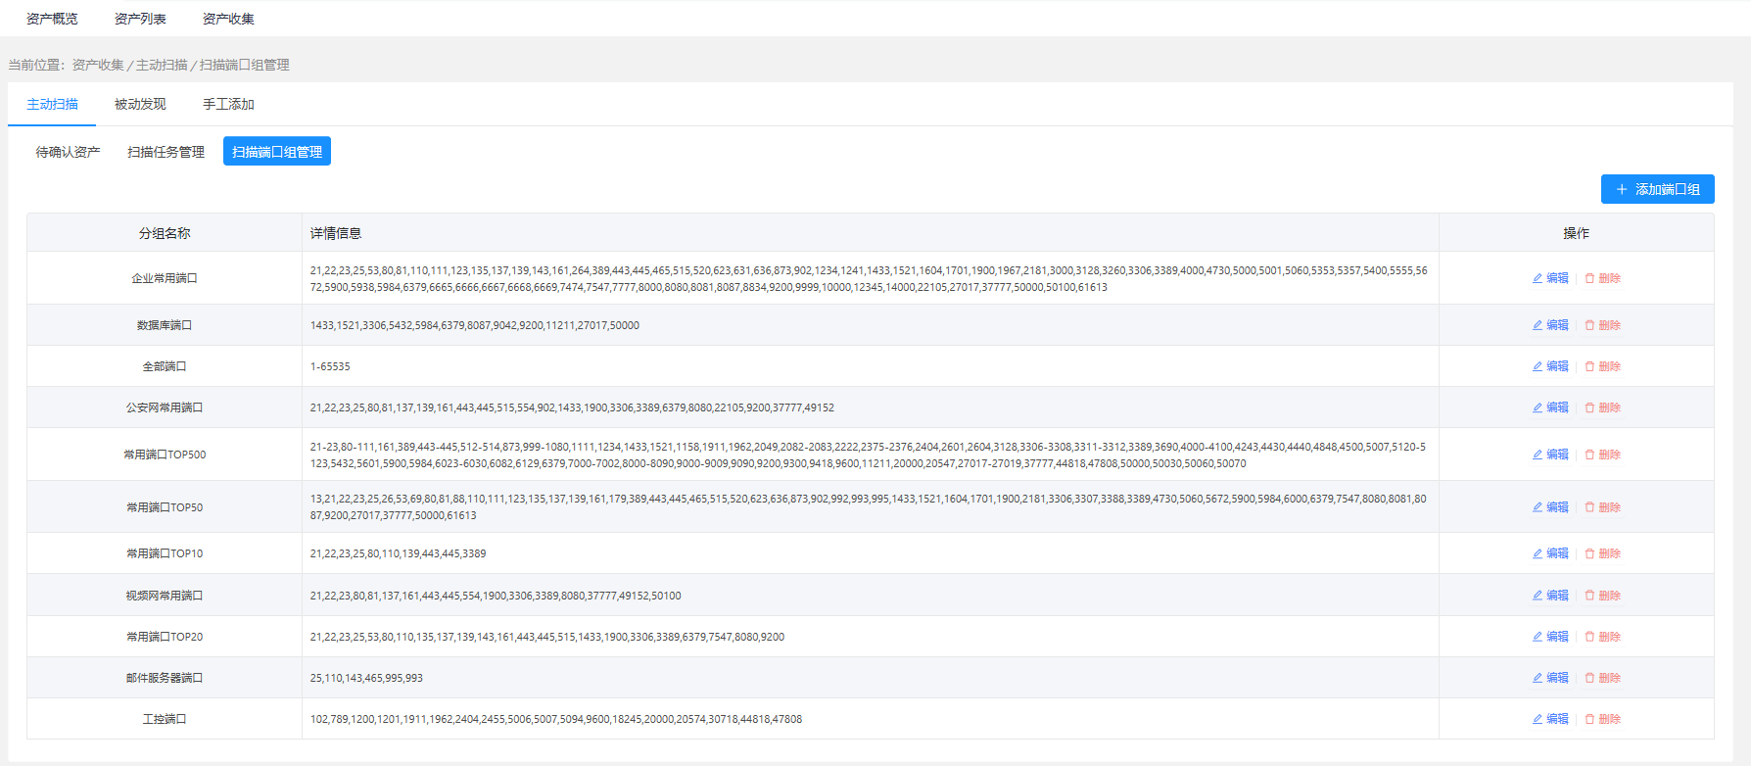Screen dimensions: 1751x766
Task: Click 编辑 link for 常用端口TOP50
Action: [x=1557, y=507]
